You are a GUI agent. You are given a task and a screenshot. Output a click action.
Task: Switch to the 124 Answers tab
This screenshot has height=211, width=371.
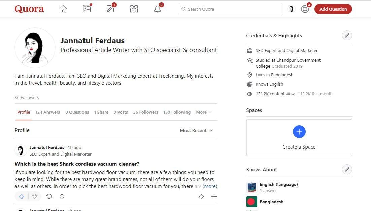click(x=47, y=112)
